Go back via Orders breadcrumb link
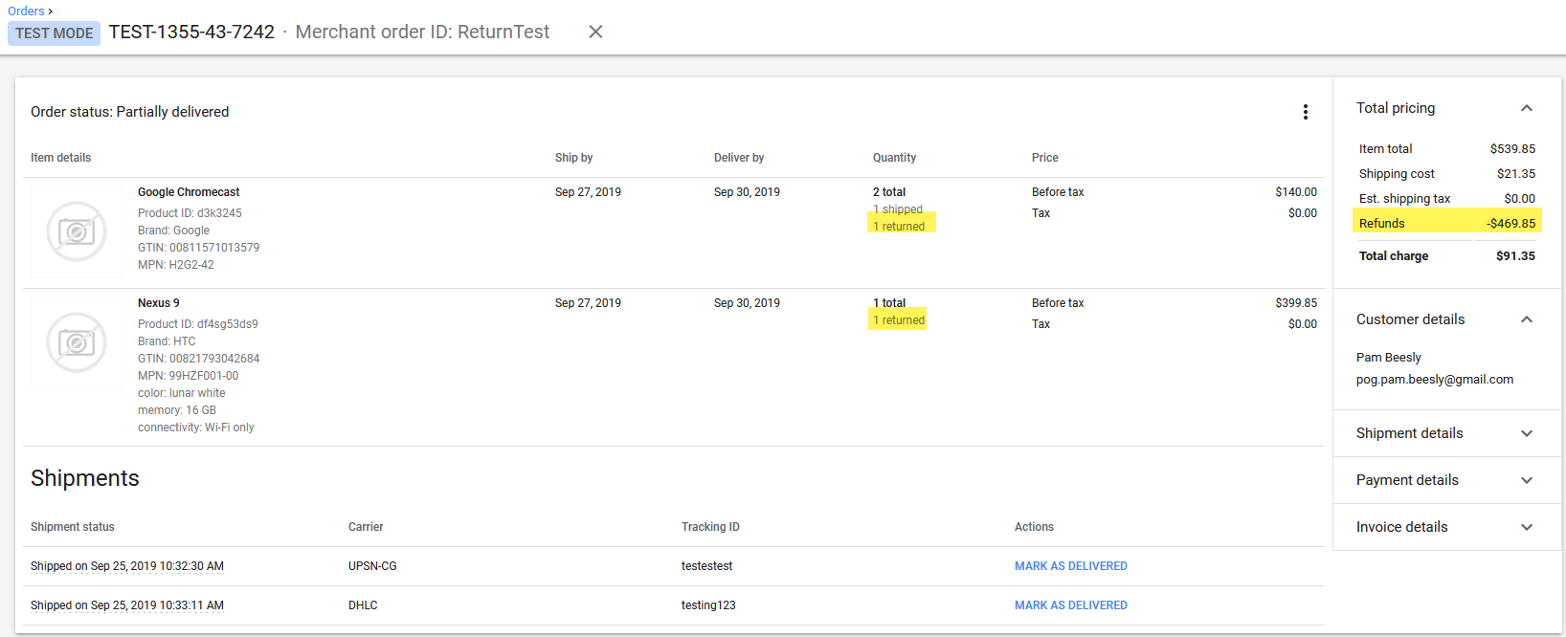This screenshot has width=1566, height=637. (x=26, y=11)
